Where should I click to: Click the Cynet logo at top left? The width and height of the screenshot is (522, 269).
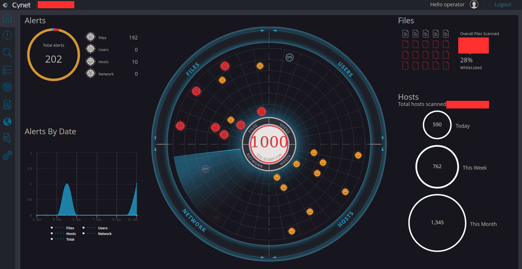click(16, 5)
